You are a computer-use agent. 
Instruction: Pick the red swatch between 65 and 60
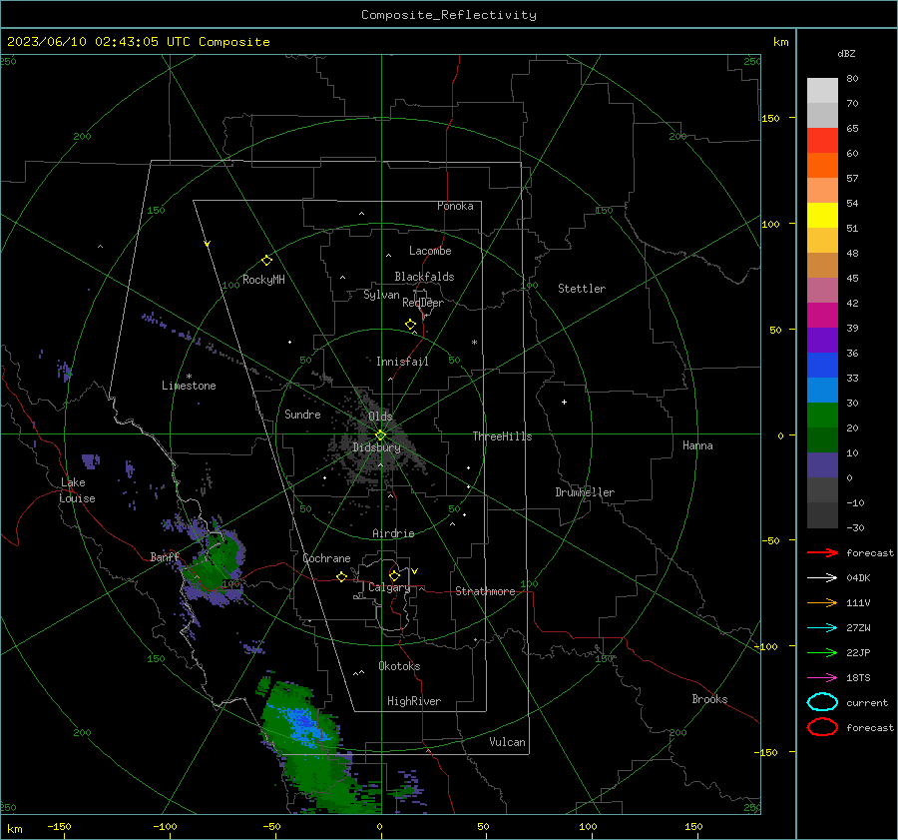point(822,140)
